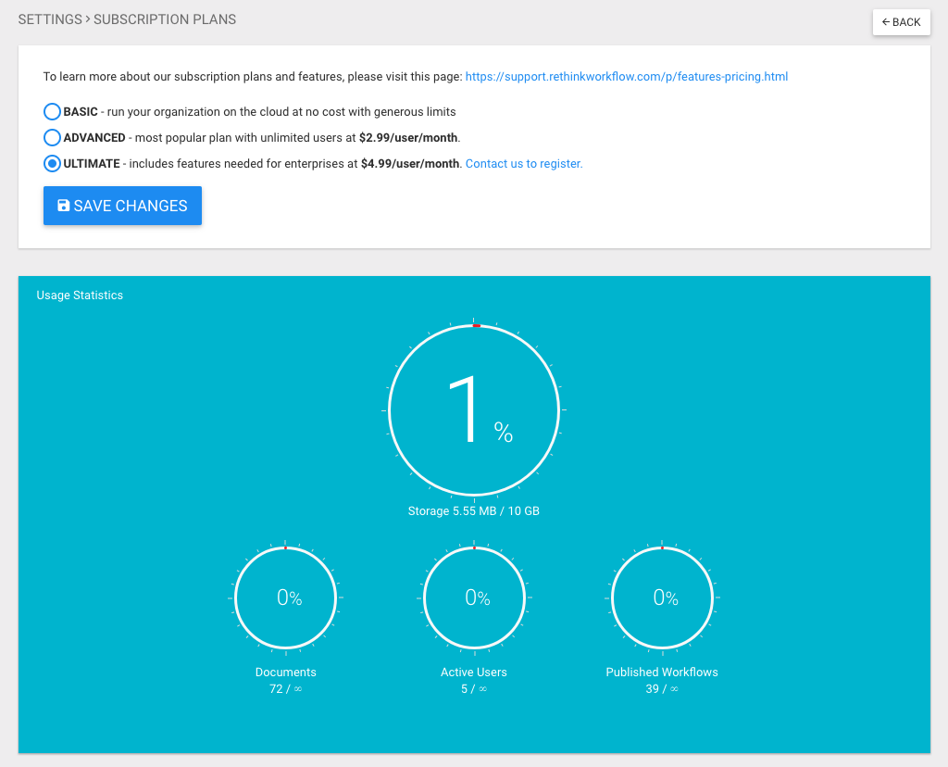Open the SETTINGS breadcrumb entry
The image size is (948, 767).
coord(50,19)
